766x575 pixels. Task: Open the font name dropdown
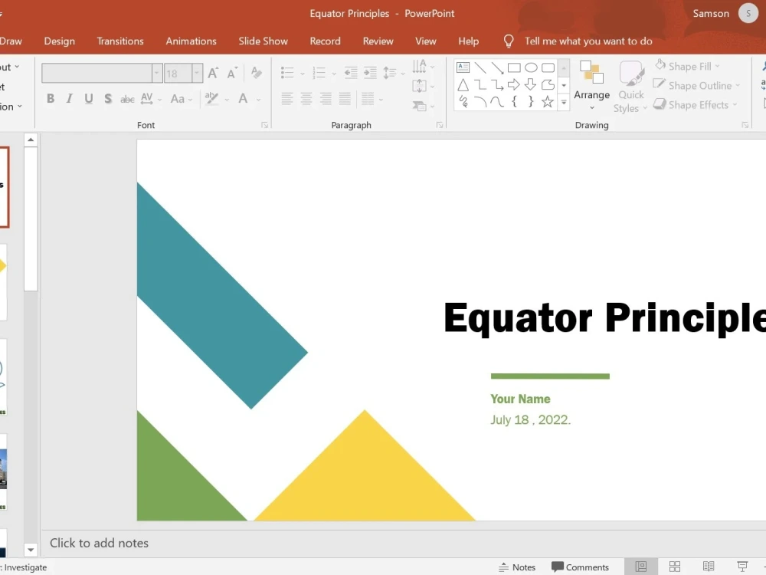(157, 74)
